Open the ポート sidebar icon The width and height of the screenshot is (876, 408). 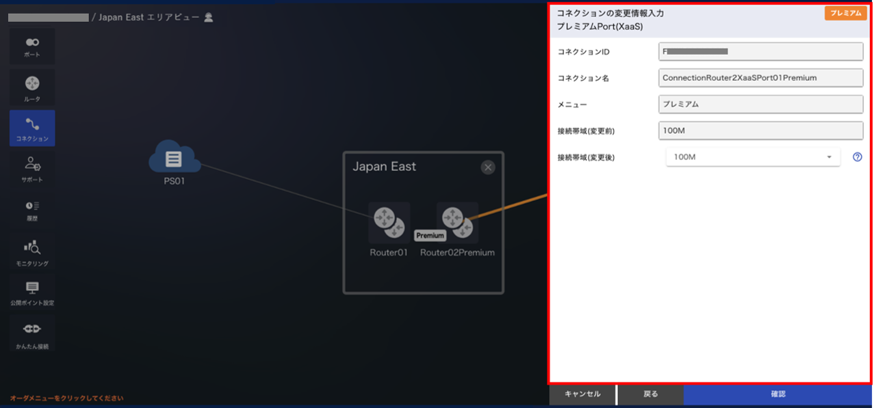coord(32,46)
